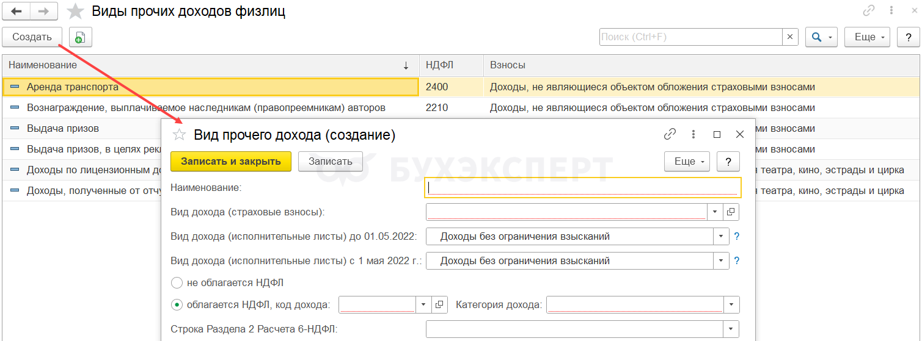Click Записать и закрыть button
Image resolution: width=922 pixels, height=341 pixels.
tap(231, 162)
